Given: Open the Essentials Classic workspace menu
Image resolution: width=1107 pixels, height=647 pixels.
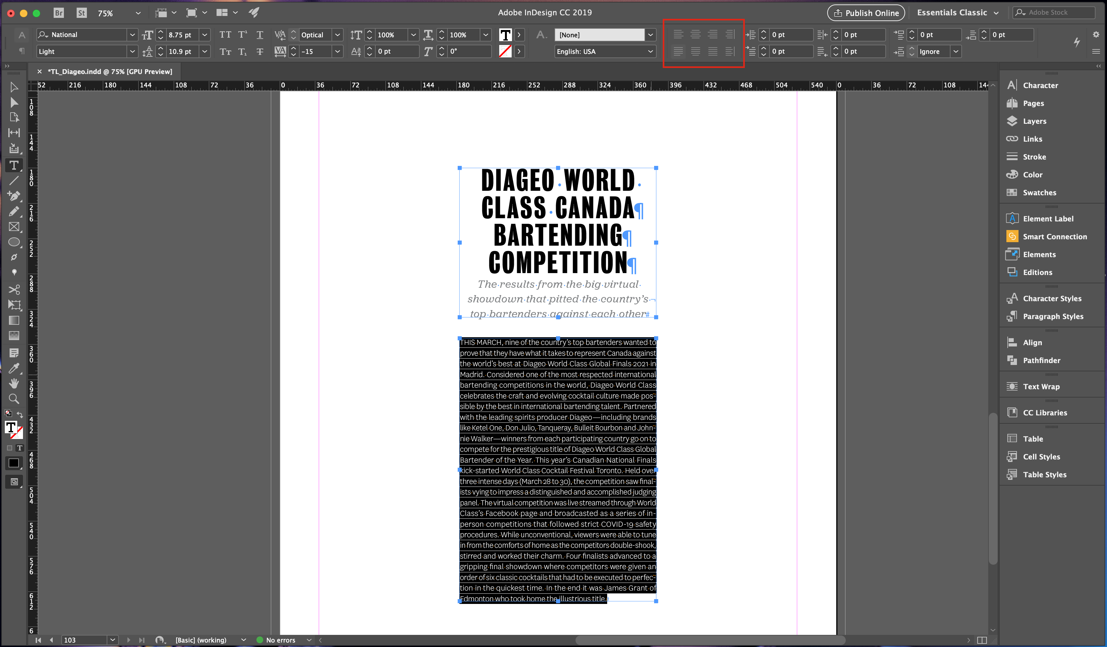Looking at the screenshot, I should (x=957, y=13).
